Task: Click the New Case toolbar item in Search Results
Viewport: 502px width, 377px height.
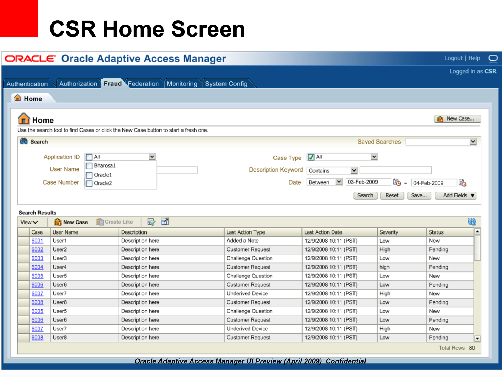Action: pos(71,222)
